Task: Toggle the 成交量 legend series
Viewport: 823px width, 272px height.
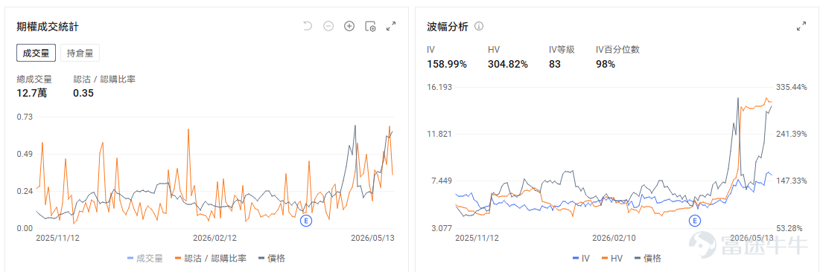Action: point(145,258)
